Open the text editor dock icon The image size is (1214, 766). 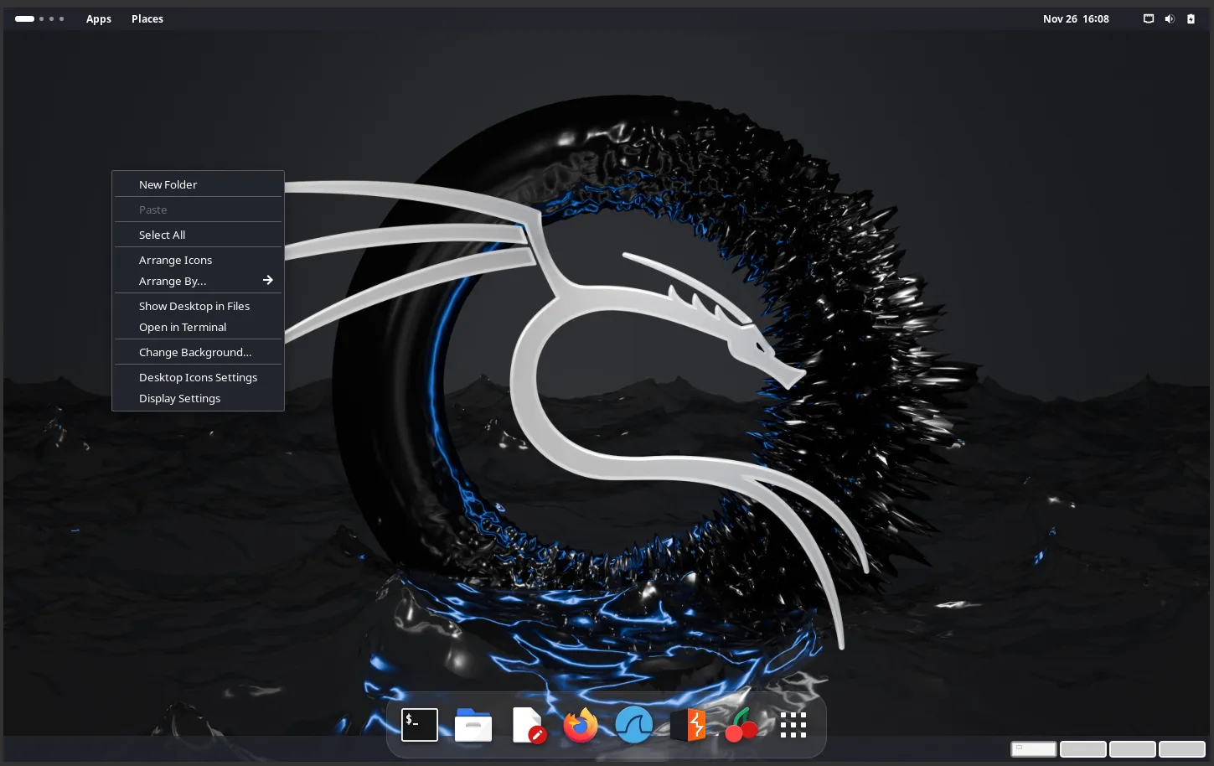point(528,725)
